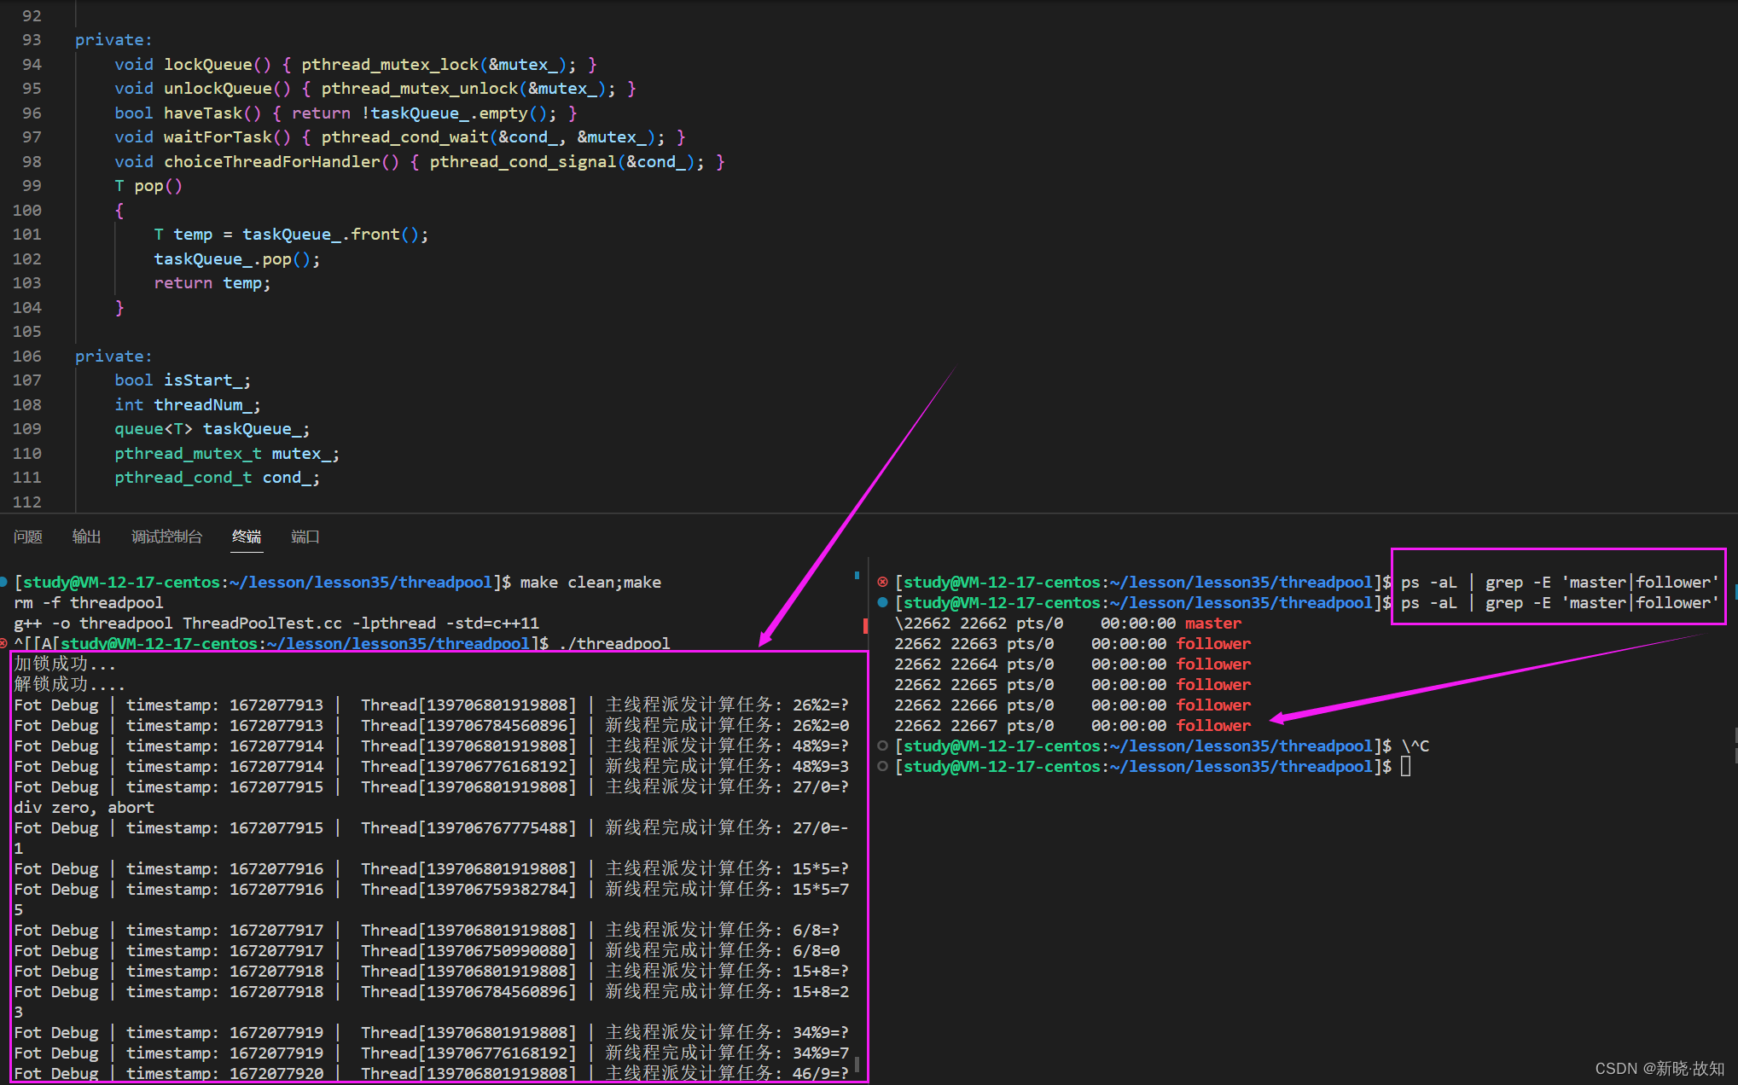The width and height of the screenshot is (1738, 1085).
Task: Click hollow circle marker beside \^C prompt
Action: click(882, 746)
